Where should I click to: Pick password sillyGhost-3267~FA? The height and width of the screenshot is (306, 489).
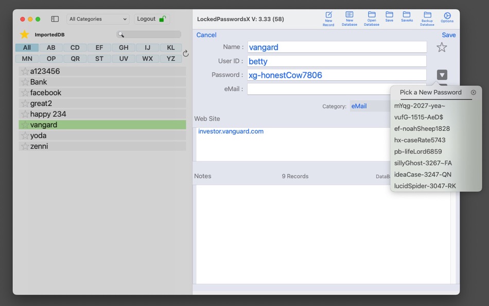point(423,163)
